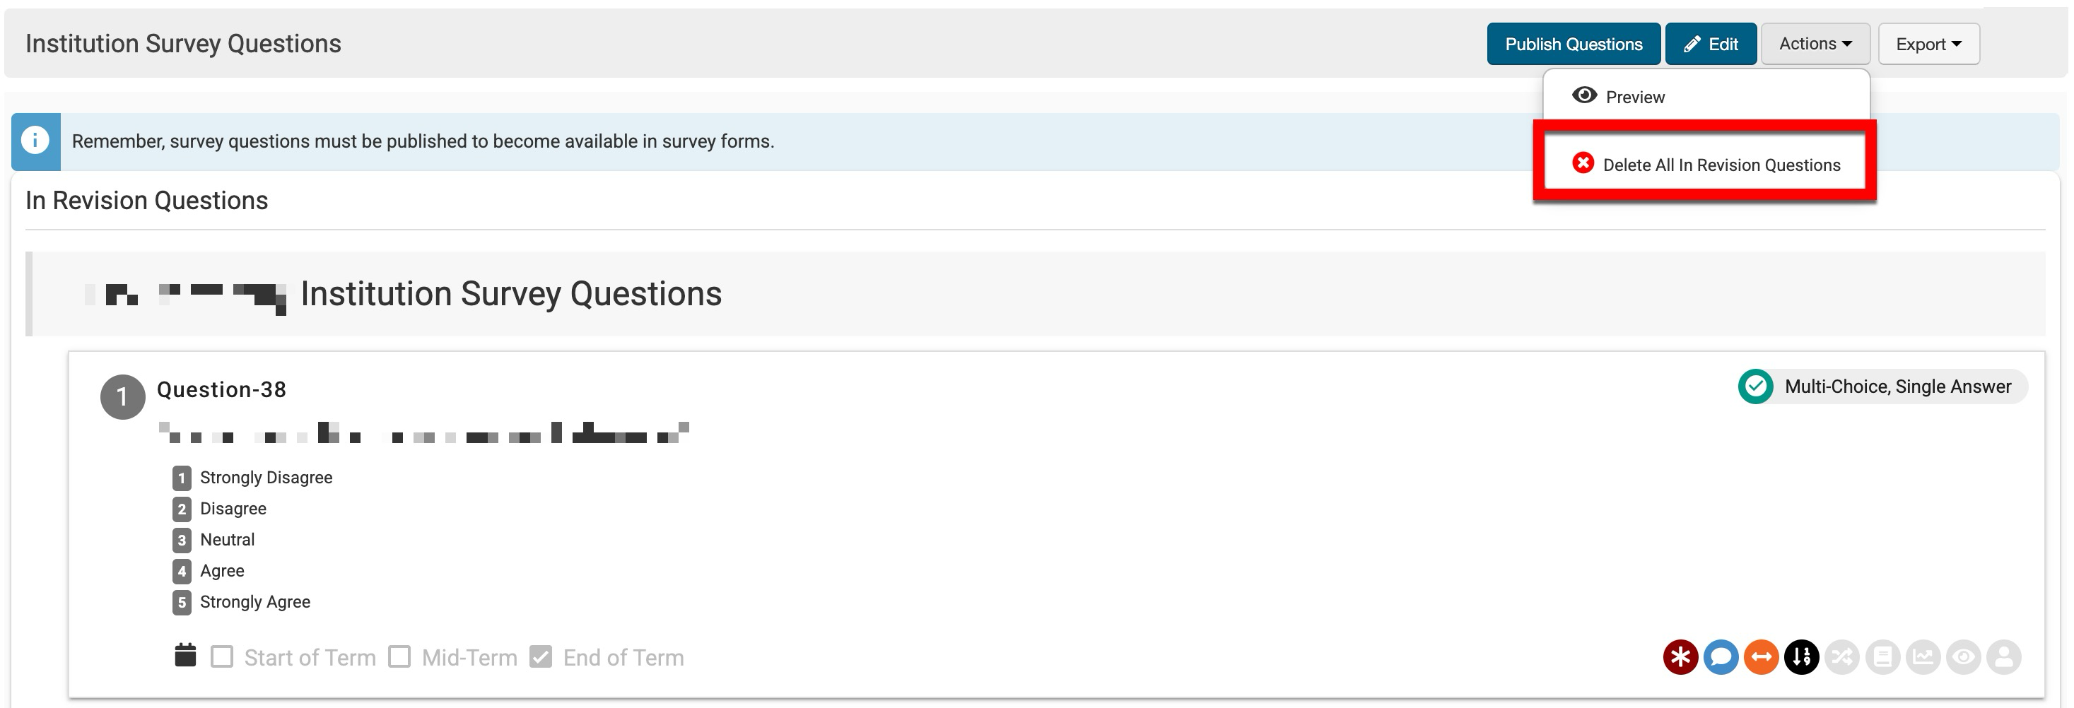Open the Export dropdown
This screenshot has width=2074, height=708.
[1928, 45]
